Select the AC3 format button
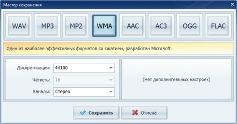 (161, 26)
